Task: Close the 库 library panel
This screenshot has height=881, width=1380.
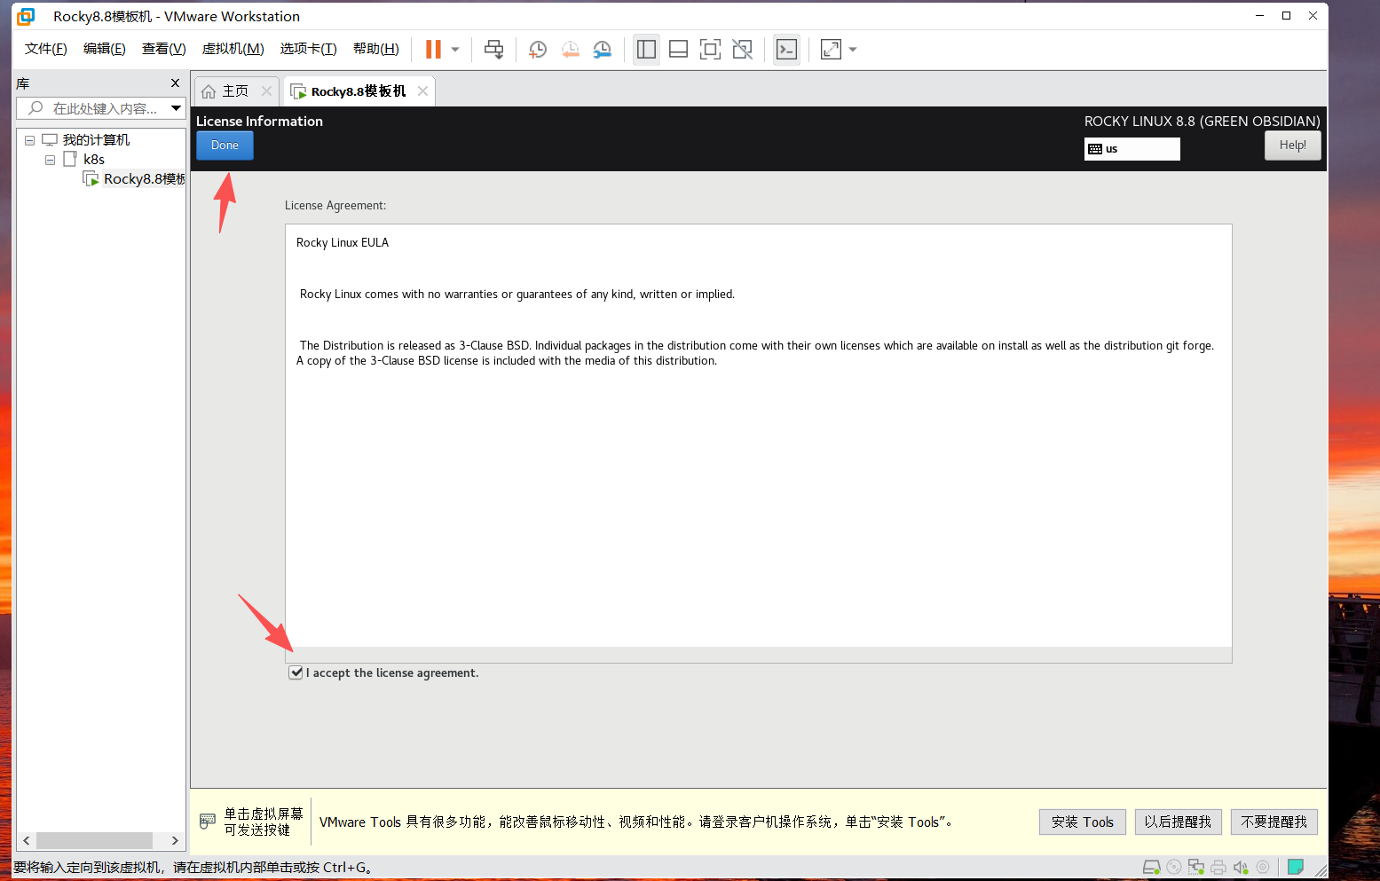Action: point(175,83)
